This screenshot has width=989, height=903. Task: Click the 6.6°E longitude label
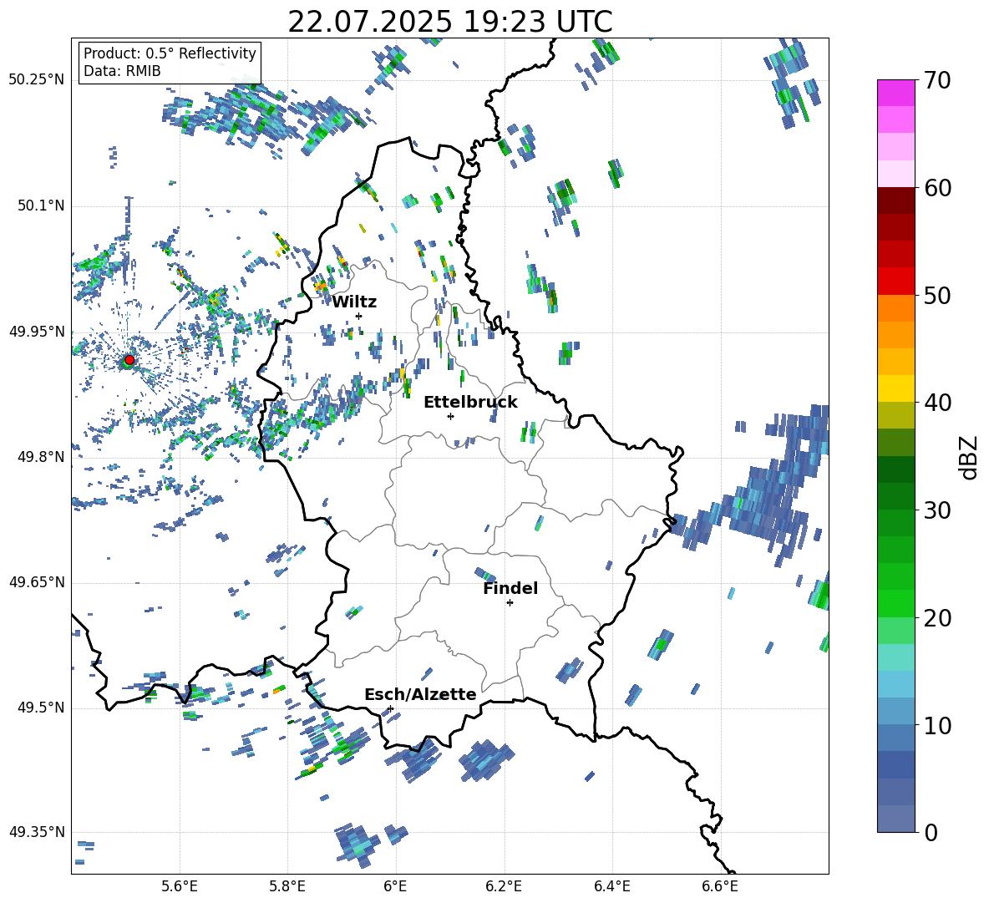720,886
